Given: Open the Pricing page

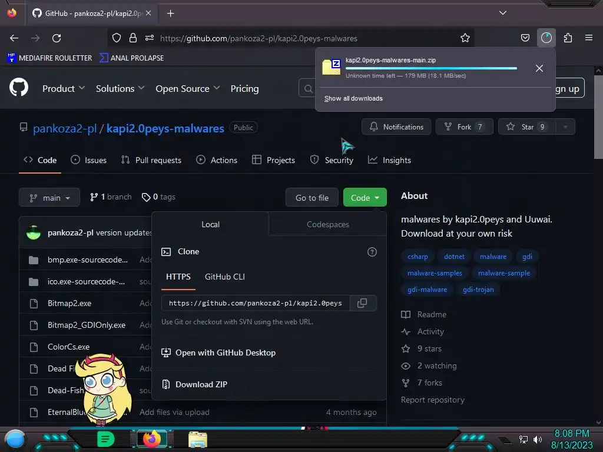Looking at the screenshot, I should pyautogui.click(x=244, y=88).
